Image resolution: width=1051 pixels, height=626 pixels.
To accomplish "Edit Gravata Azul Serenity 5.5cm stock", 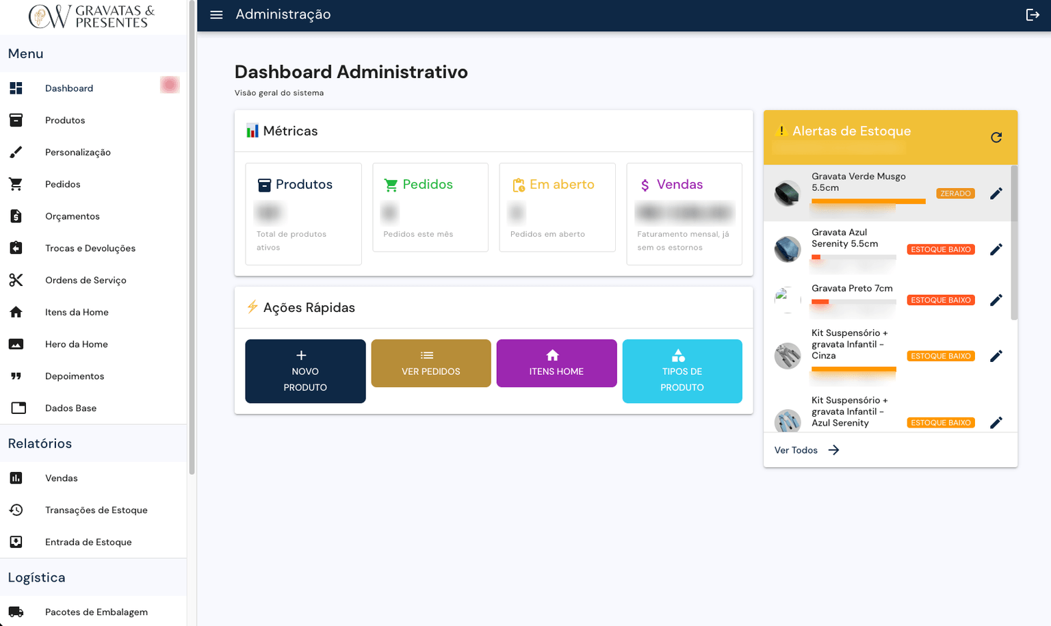I will click(996, 249).
